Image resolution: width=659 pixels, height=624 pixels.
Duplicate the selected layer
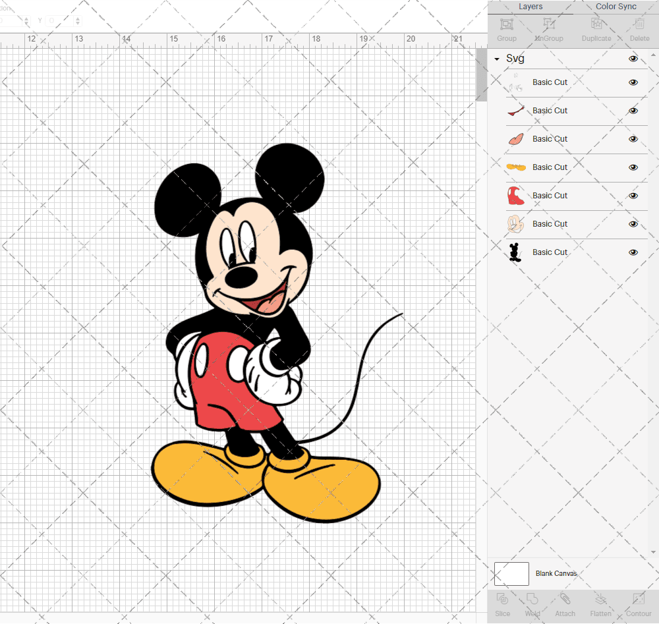596,30
